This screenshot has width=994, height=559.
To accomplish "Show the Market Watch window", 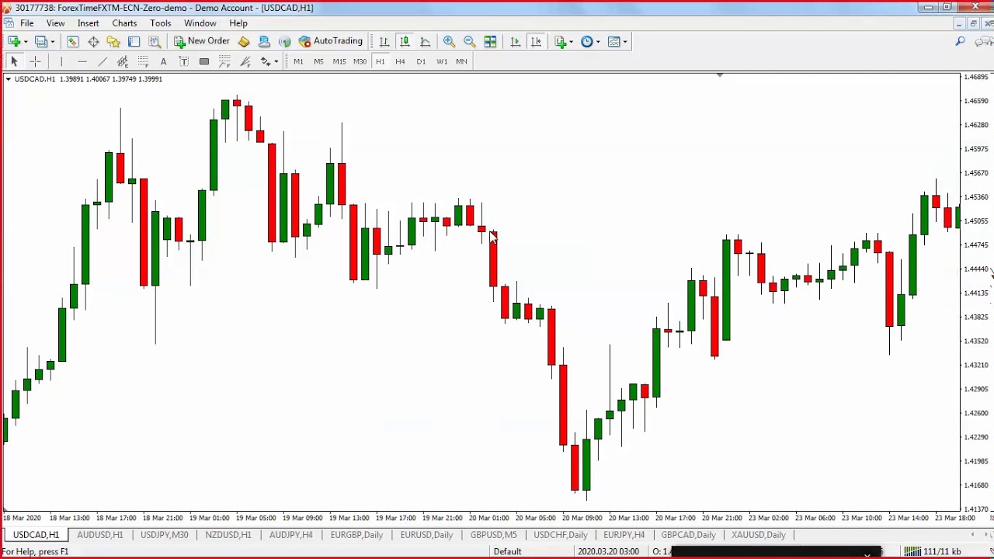I will click(72, 41).
